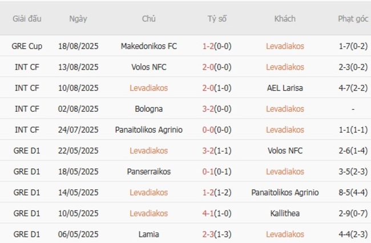The height and width of the screenshot is (243, 371).
Task: Open the 0-0(0-0) score details
Action: point(217,130)
